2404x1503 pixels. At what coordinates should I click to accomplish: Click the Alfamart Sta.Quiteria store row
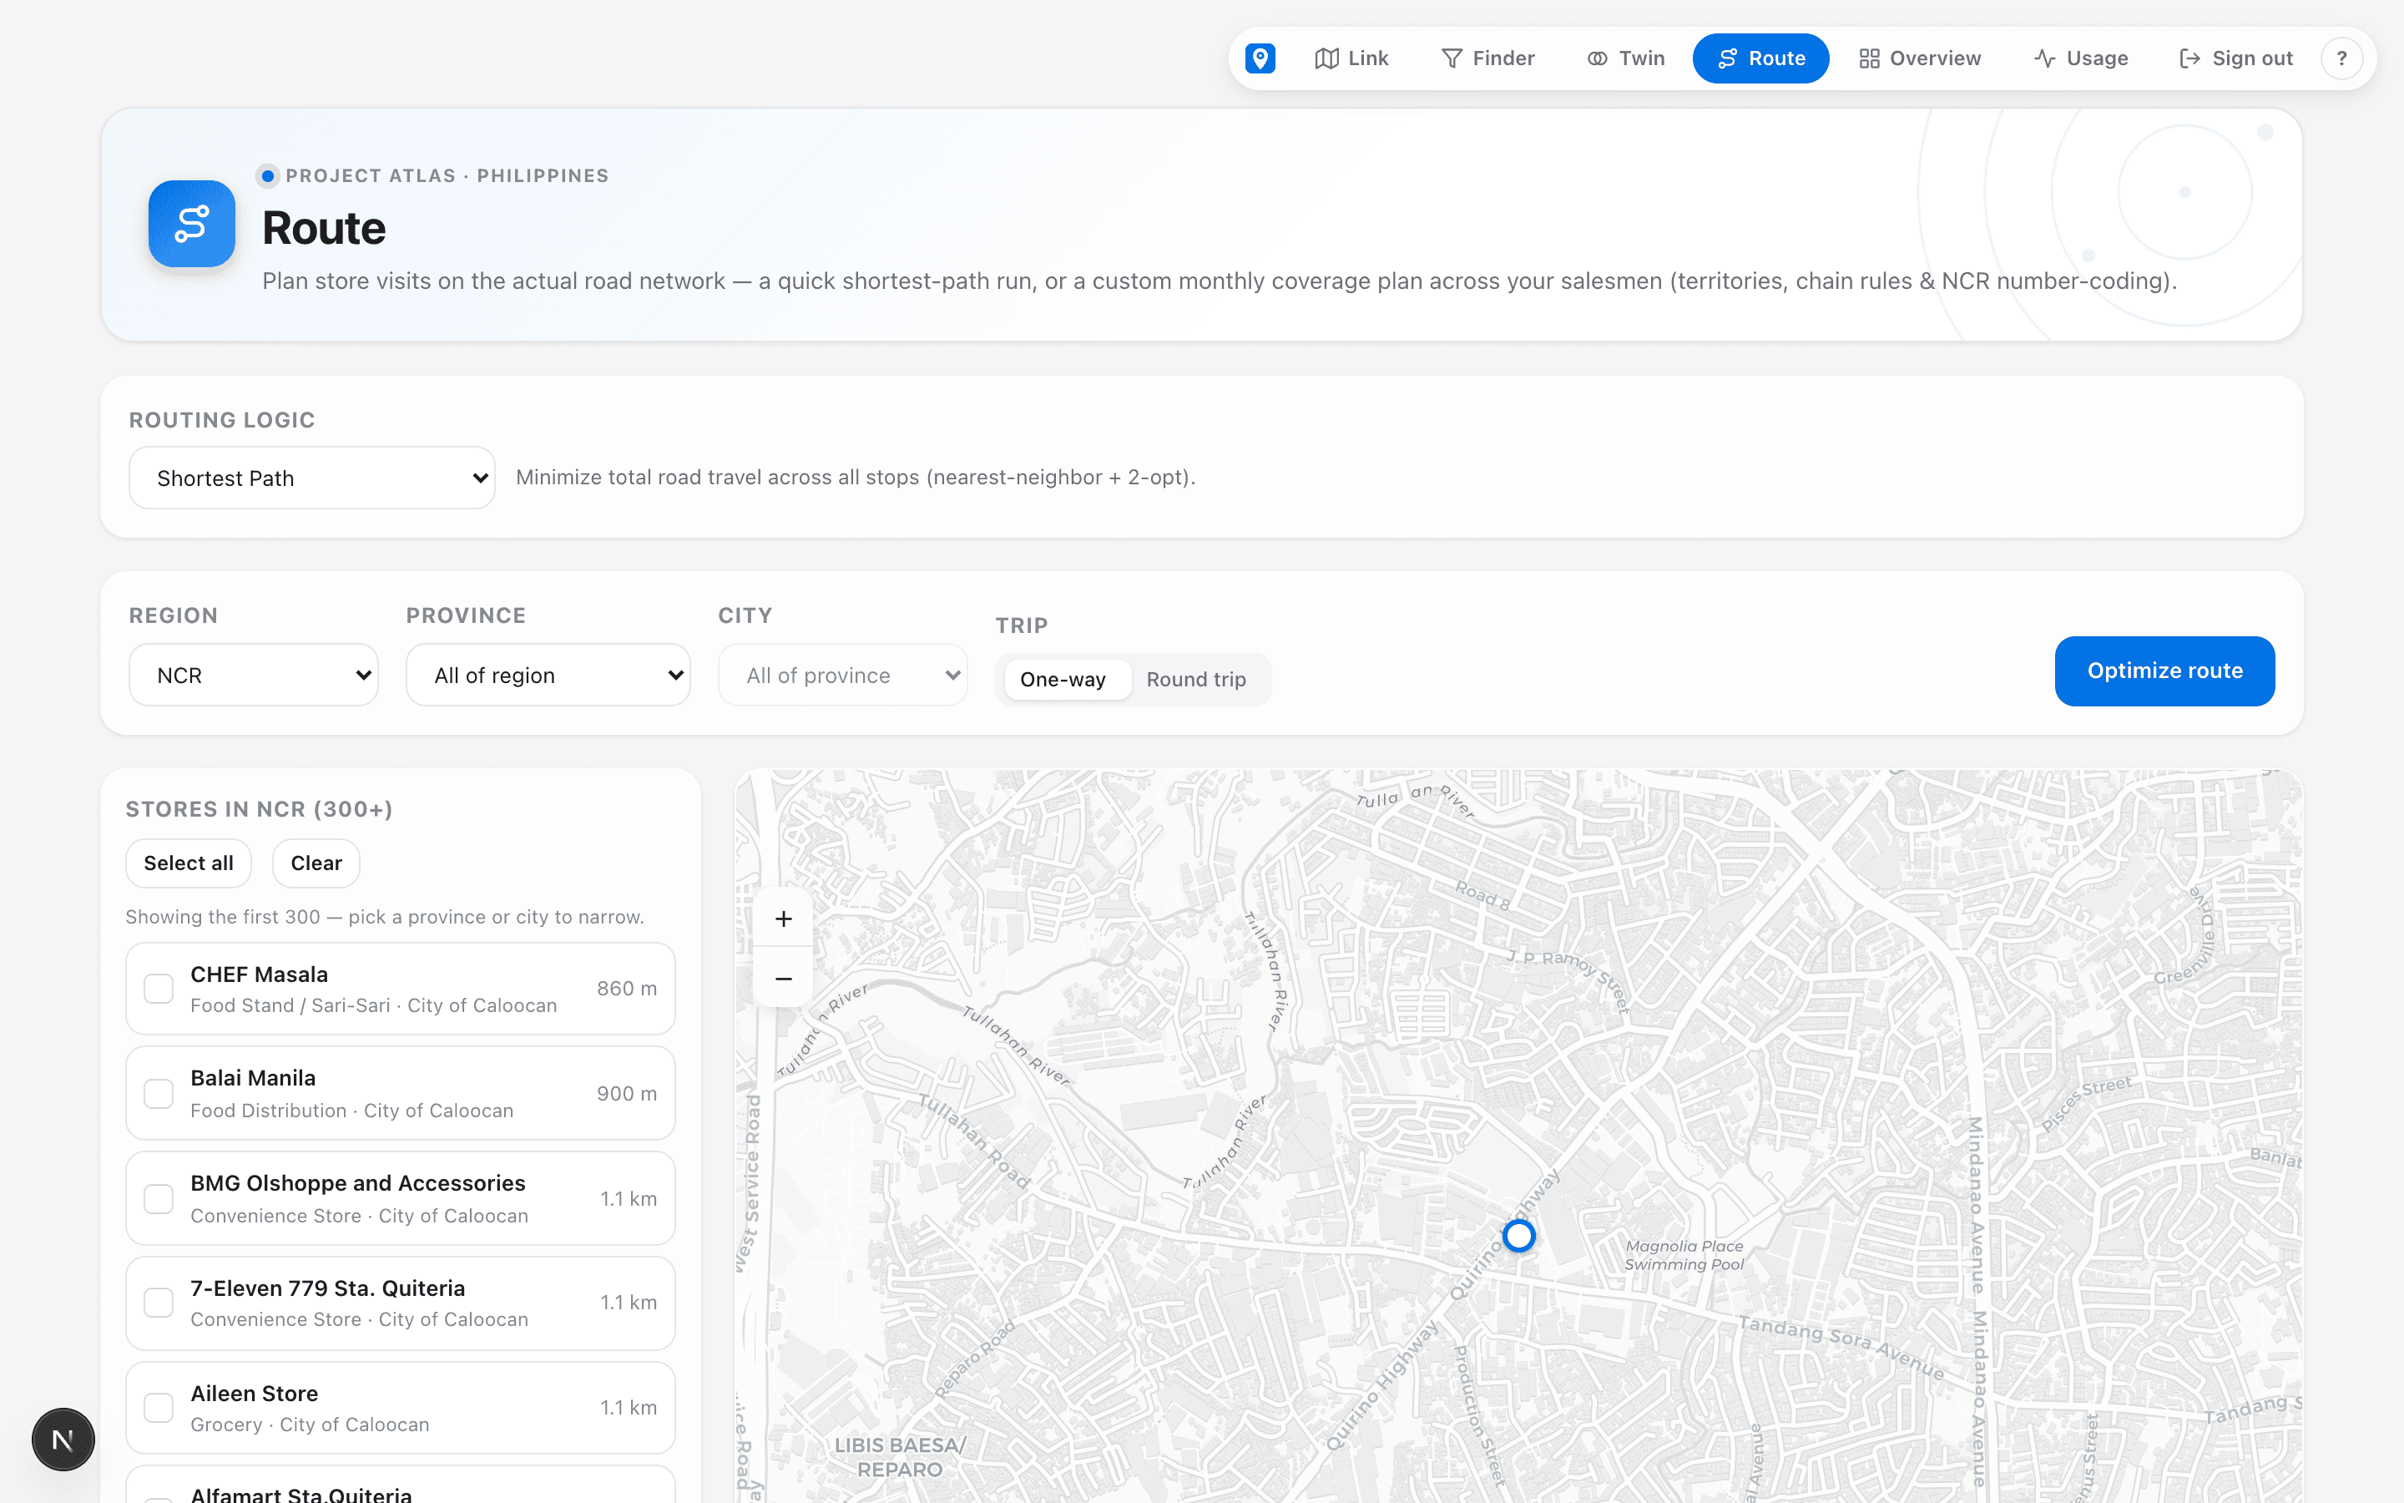(x=401, y=1485)
